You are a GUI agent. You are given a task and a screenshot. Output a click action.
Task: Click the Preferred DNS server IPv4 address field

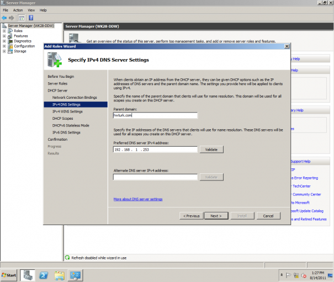click(x=155, y=150)
